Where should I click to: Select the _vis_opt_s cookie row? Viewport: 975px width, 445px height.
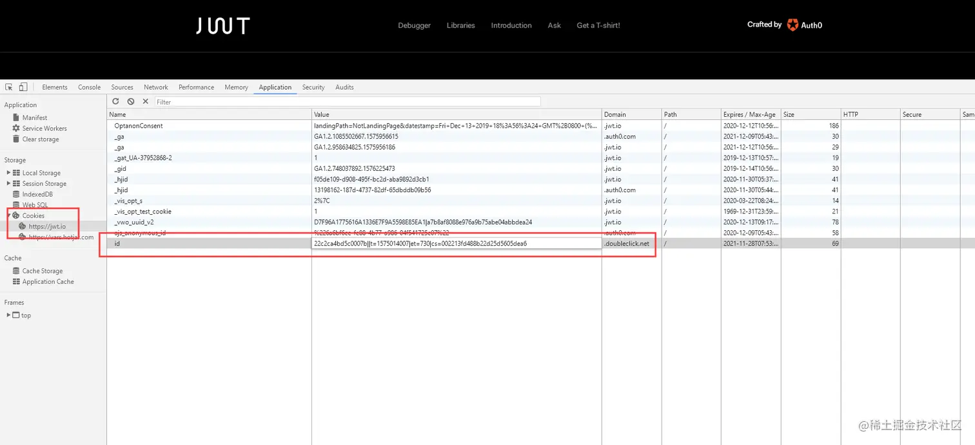point(540,201)
